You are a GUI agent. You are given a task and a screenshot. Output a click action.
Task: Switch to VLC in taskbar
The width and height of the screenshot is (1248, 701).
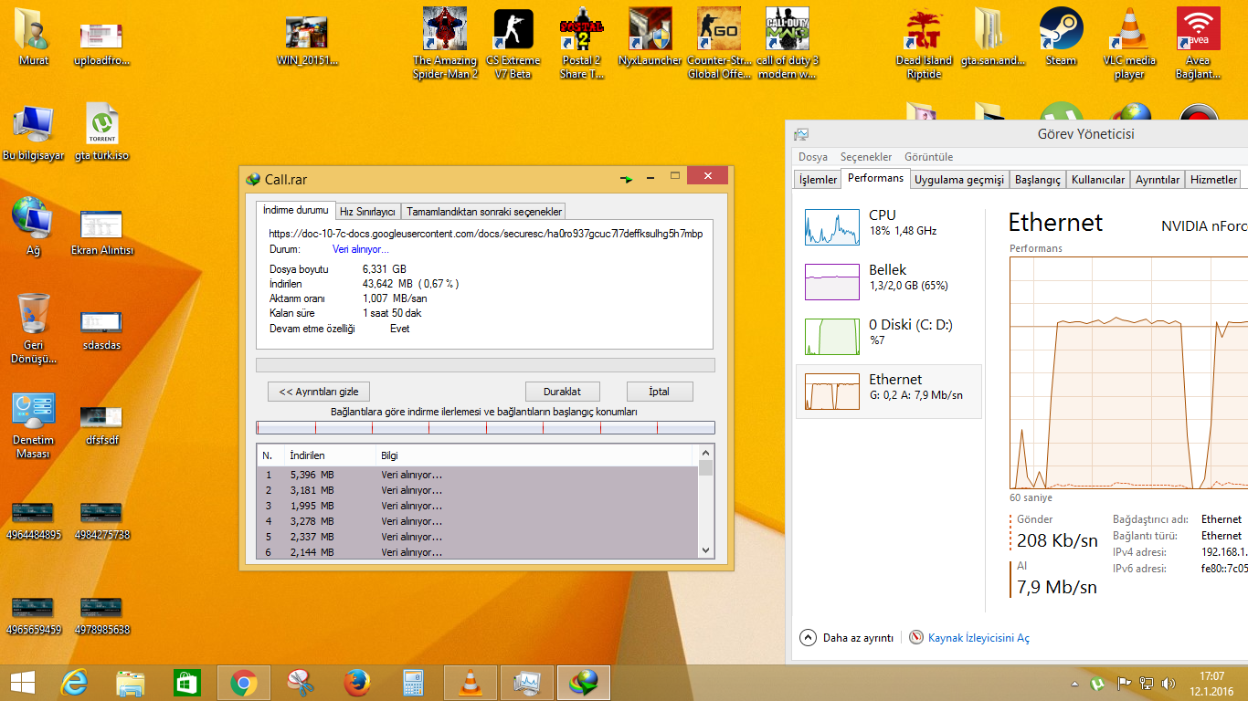pyautogui.click(x=471, y=683)
